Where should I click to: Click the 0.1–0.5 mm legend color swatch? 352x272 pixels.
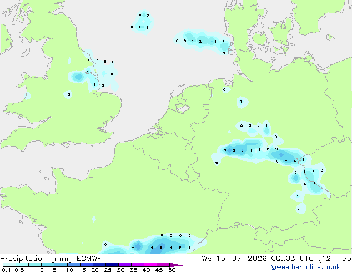(9, 265)
